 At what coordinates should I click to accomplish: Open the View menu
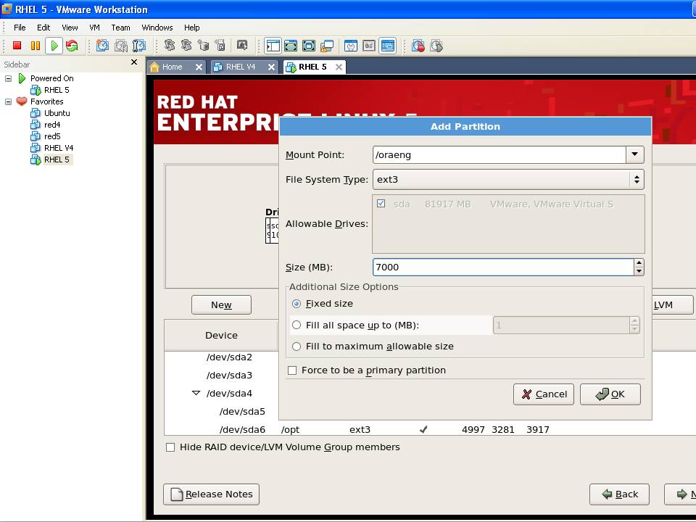click(70, 28)
